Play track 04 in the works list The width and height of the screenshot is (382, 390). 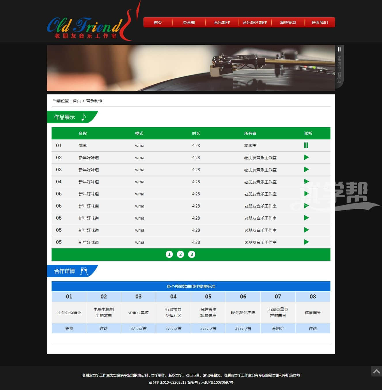(x=306, y=182)
